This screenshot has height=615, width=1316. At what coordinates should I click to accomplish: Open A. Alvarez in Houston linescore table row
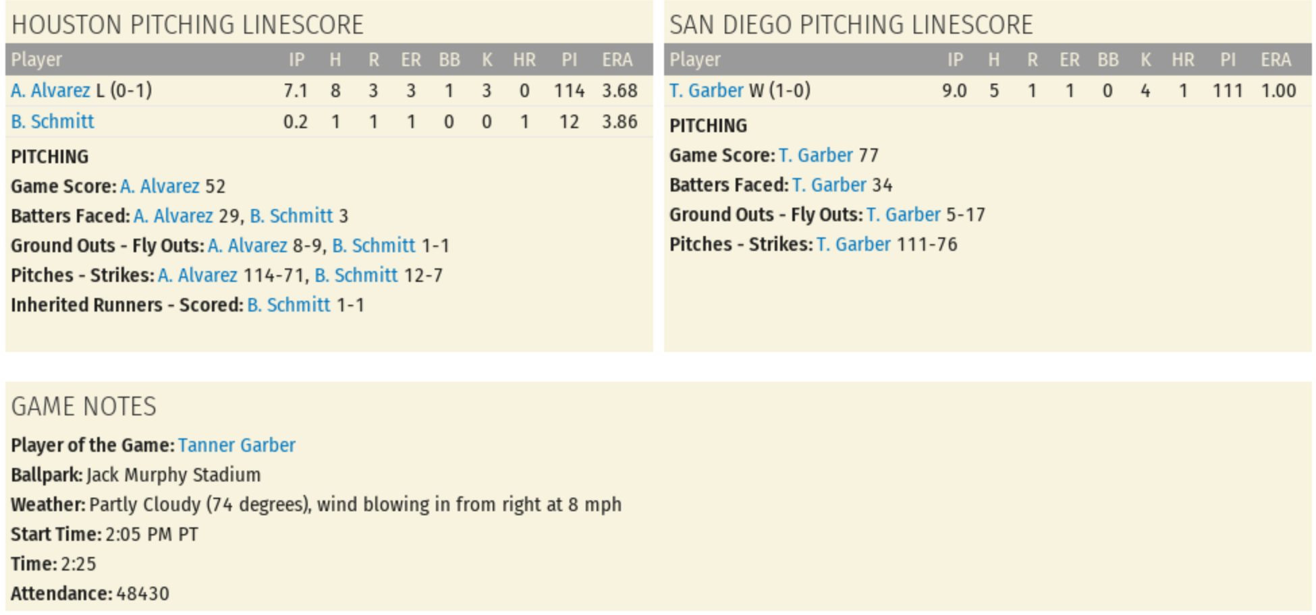coord(50,90)
